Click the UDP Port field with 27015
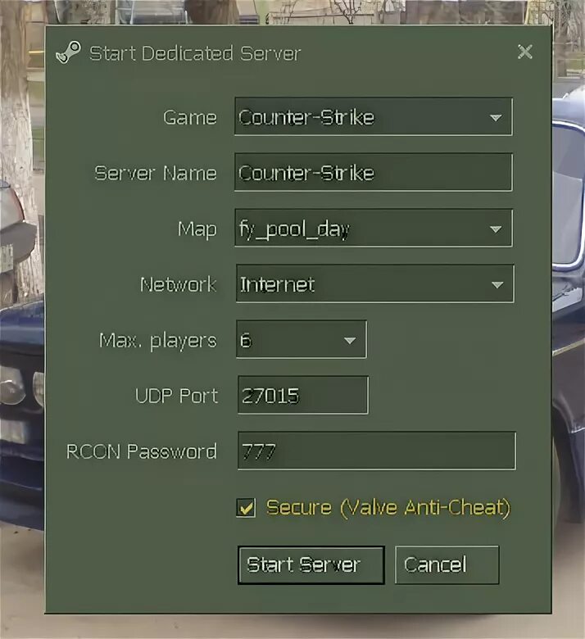Viewport: 585px width, 639px height. click(303, 396)
